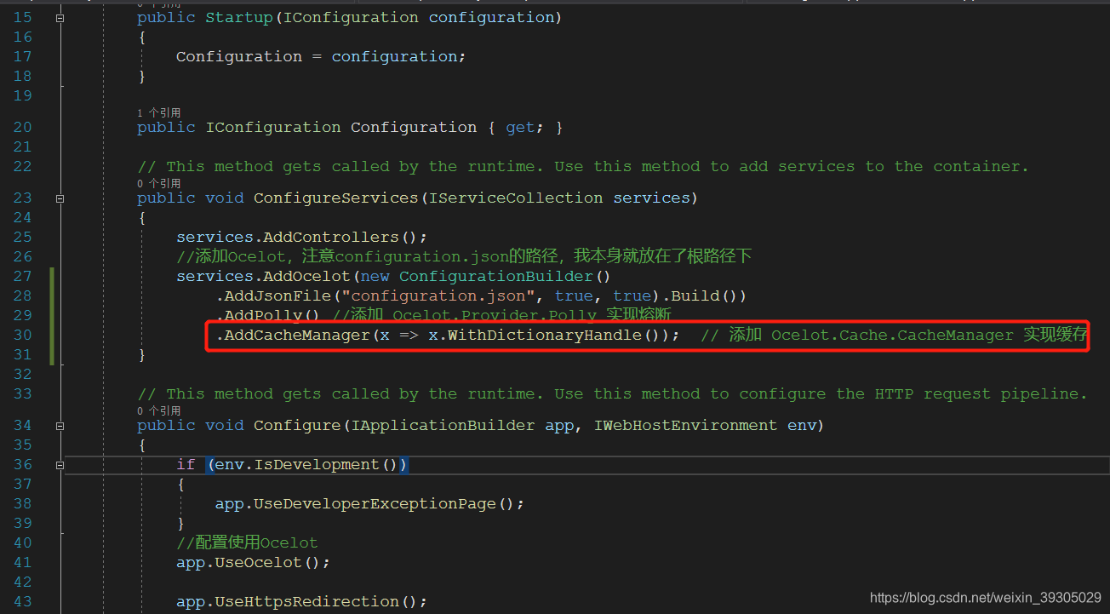
Task: Click 'ConfigureServices' method name on line 23
Action: tap(336, 198)
